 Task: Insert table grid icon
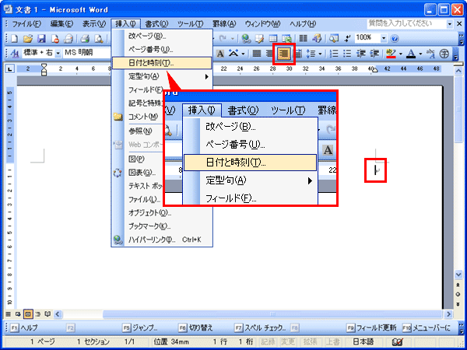coord(273,38)
